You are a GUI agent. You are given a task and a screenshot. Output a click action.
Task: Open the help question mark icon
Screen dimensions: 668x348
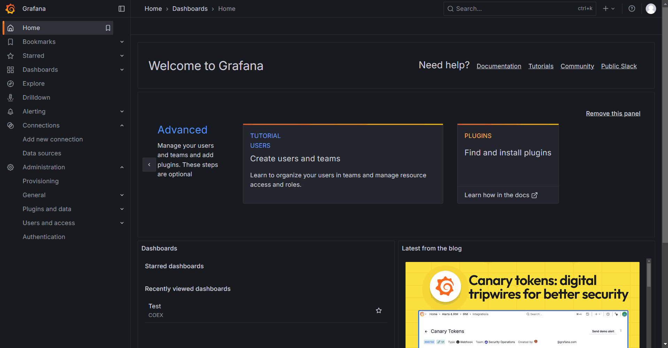[631, 9]
